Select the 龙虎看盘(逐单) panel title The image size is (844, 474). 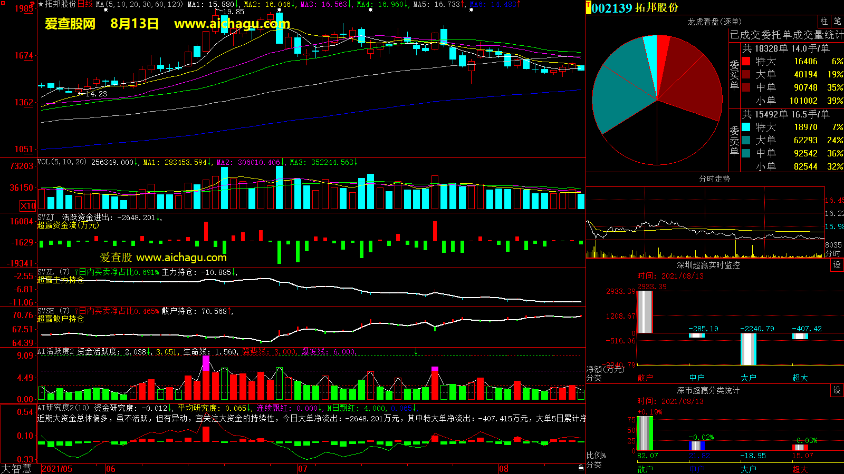tap(714, 22)
